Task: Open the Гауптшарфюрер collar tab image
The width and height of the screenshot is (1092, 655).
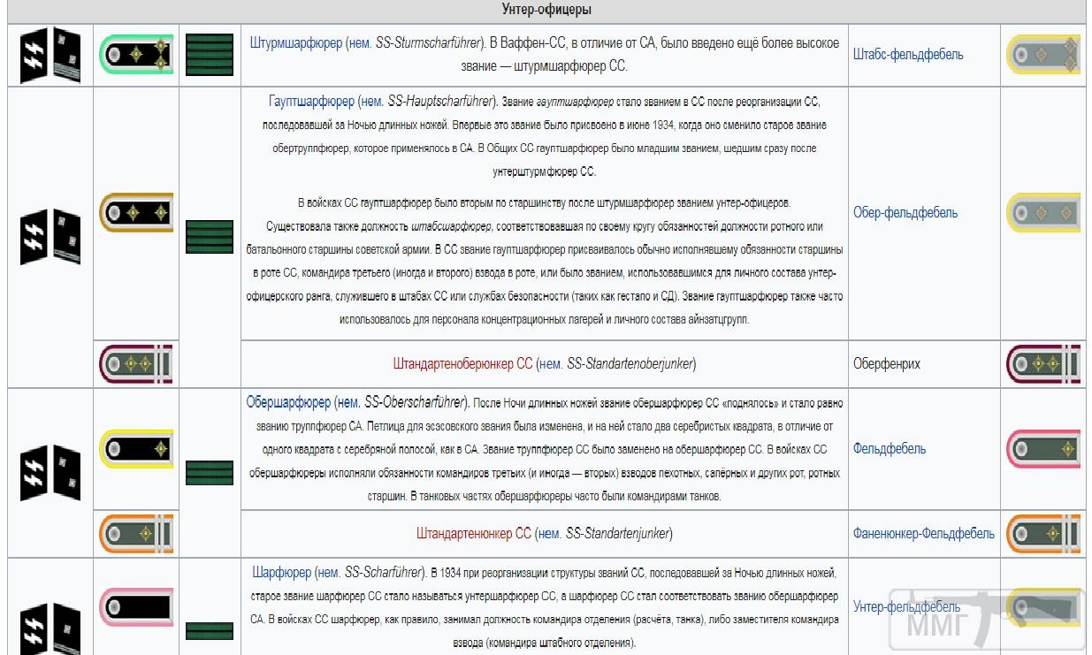Action: pyautogui.click(x=50, y=237)
